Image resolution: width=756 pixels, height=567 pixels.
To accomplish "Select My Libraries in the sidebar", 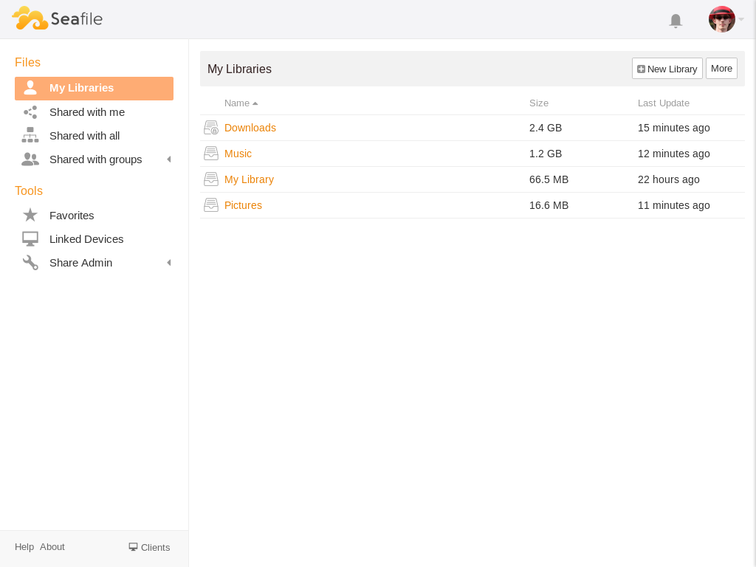I will (x=81, y=88).
